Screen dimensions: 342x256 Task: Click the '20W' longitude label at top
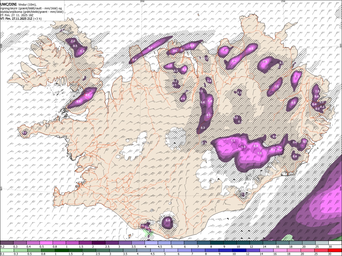[142, 1]
